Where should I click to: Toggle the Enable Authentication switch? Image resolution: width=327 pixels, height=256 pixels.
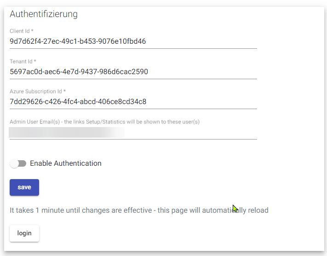(x=18, y=163)
